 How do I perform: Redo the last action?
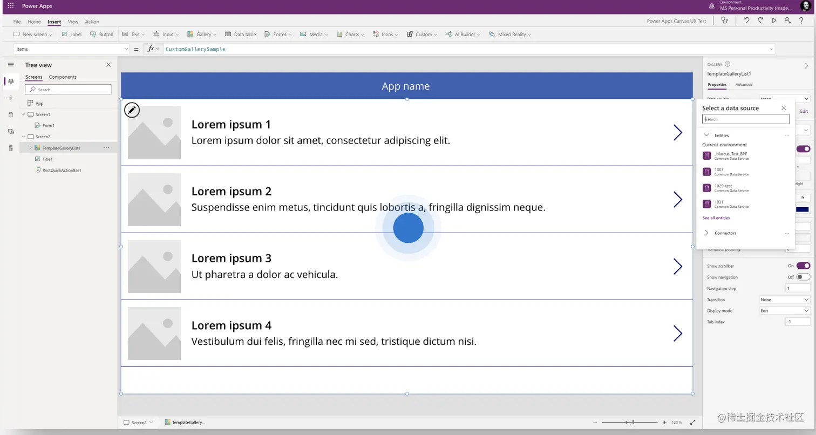760,20
